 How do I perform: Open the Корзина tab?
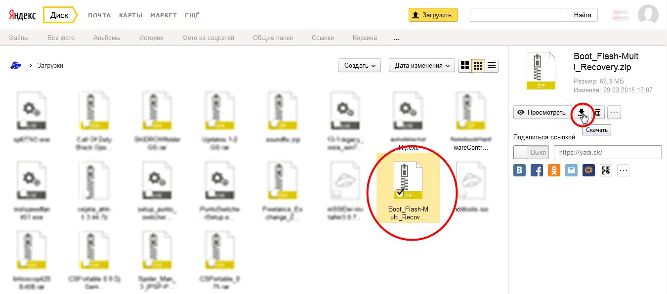[365, 38]
